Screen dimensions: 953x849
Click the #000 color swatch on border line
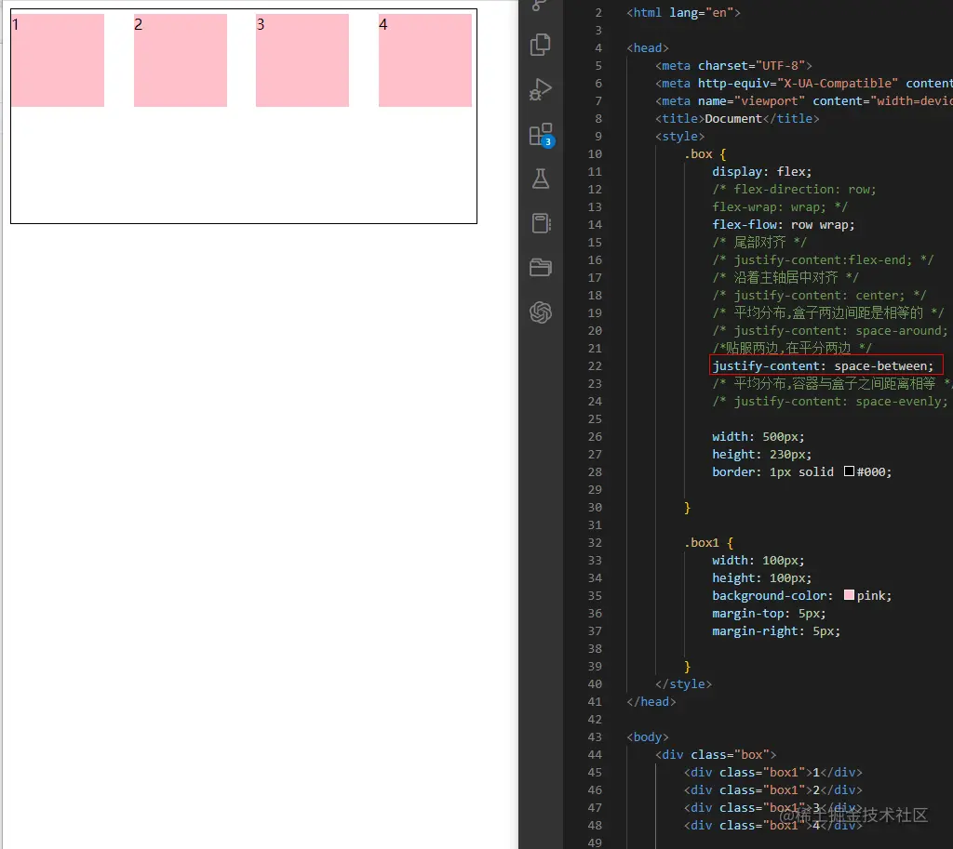coord(849,471)
